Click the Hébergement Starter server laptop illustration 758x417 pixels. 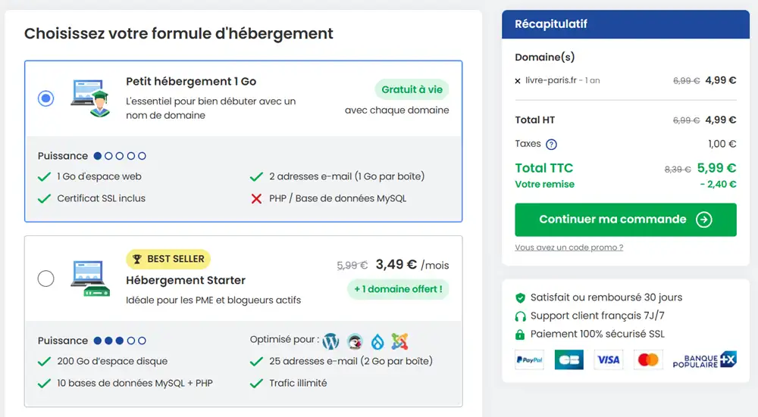90,279
